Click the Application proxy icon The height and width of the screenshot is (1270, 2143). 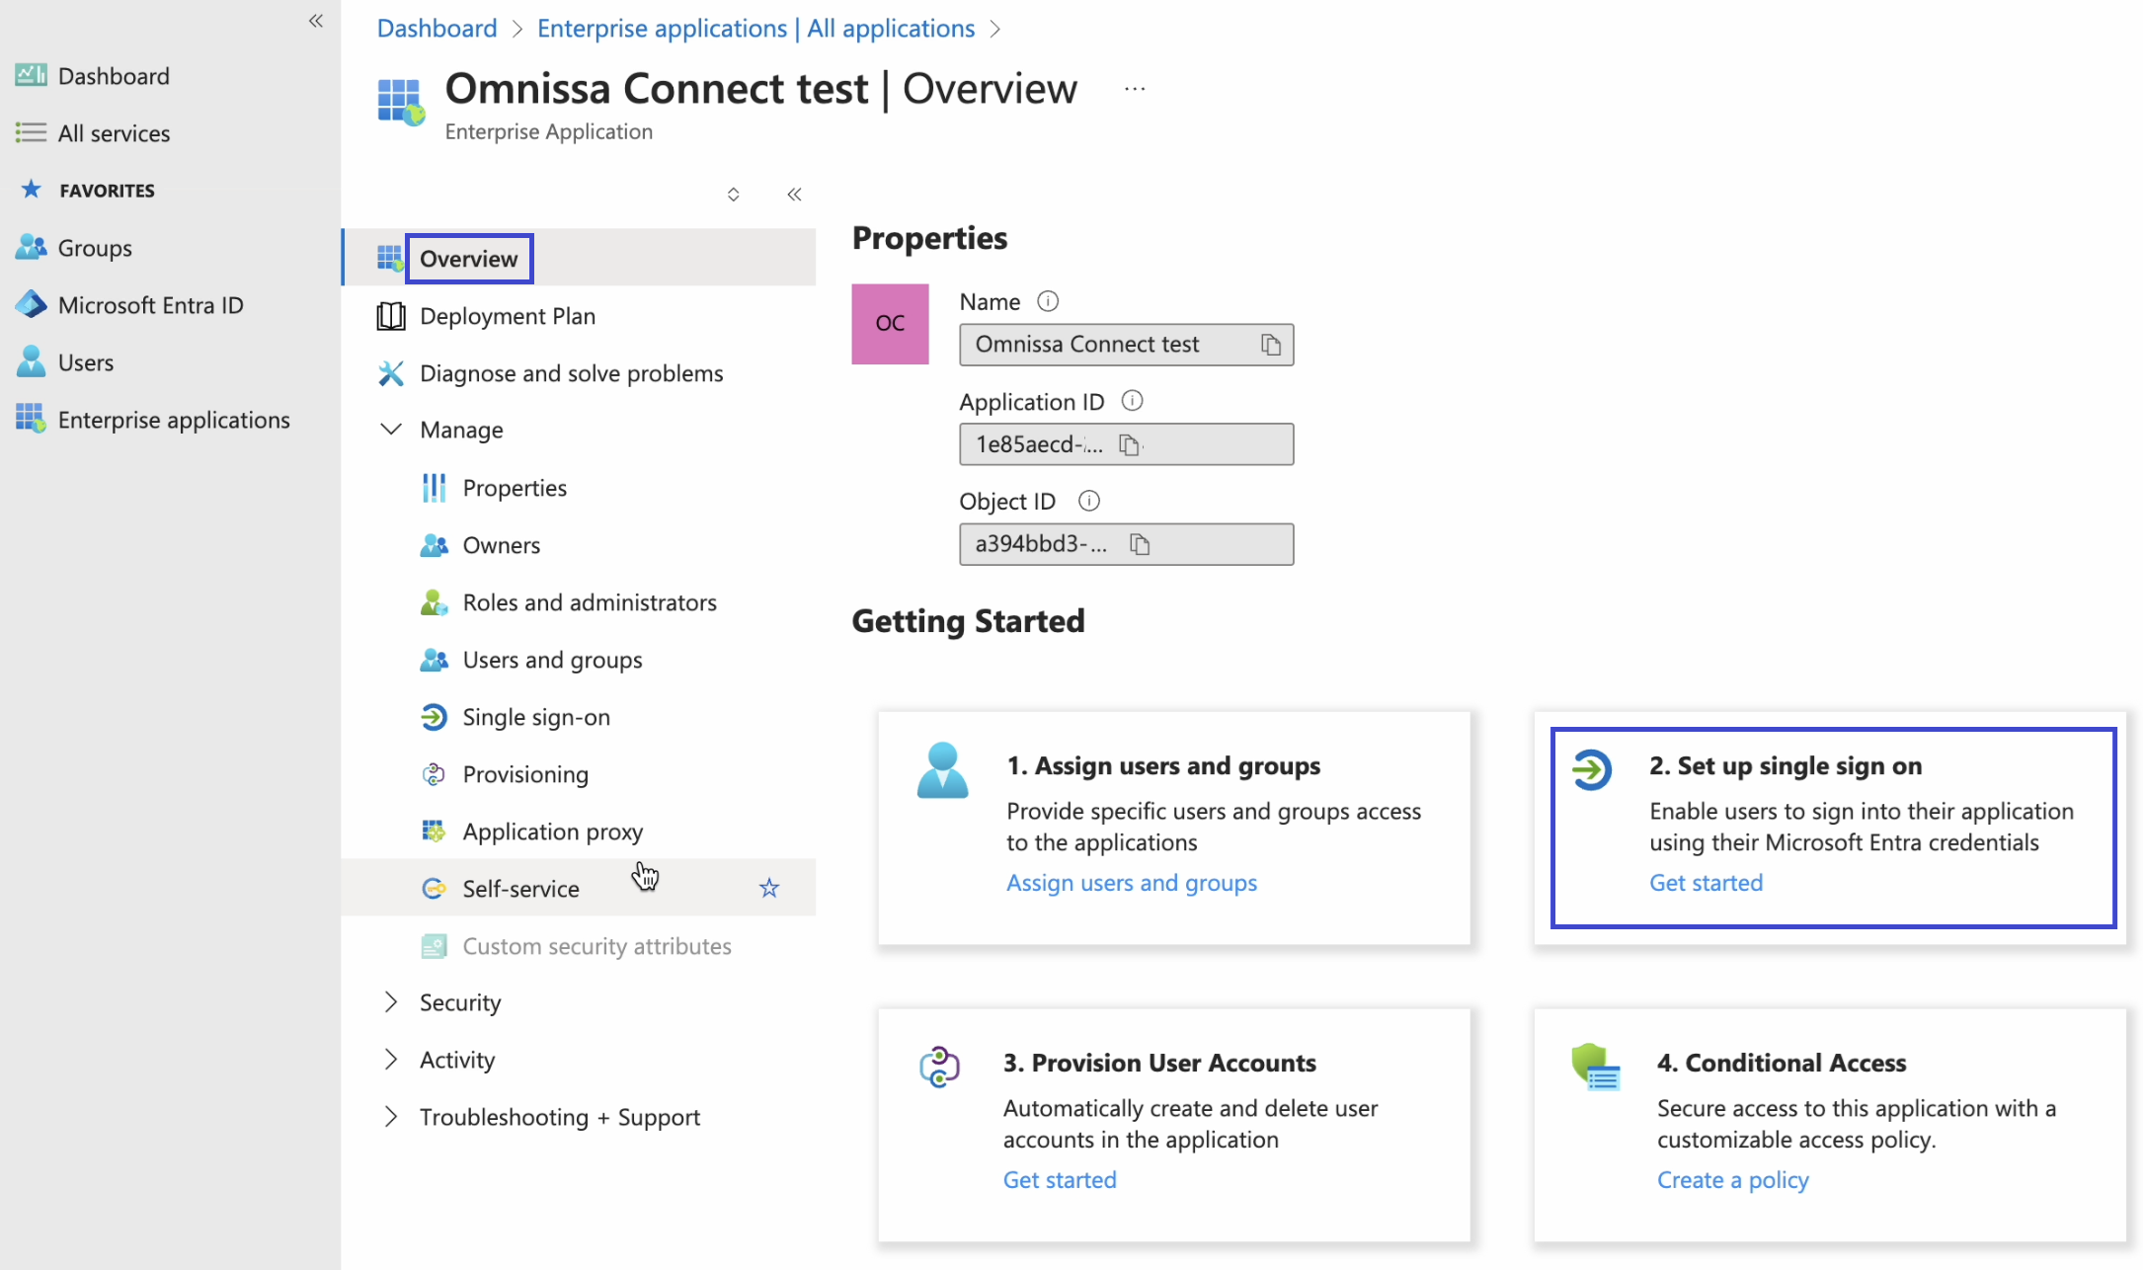coord(434,832)
